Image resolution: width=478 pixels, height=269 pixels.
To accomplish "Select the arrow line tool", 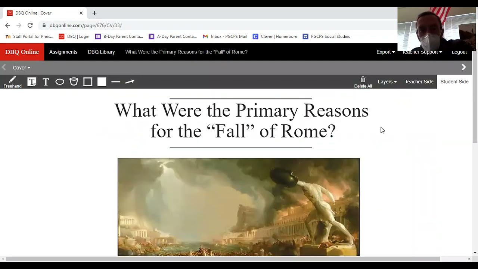I will click(130, 82).
